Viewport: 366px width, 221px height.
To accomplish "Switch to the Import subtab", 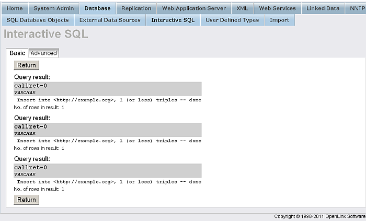I will (279, 20).
